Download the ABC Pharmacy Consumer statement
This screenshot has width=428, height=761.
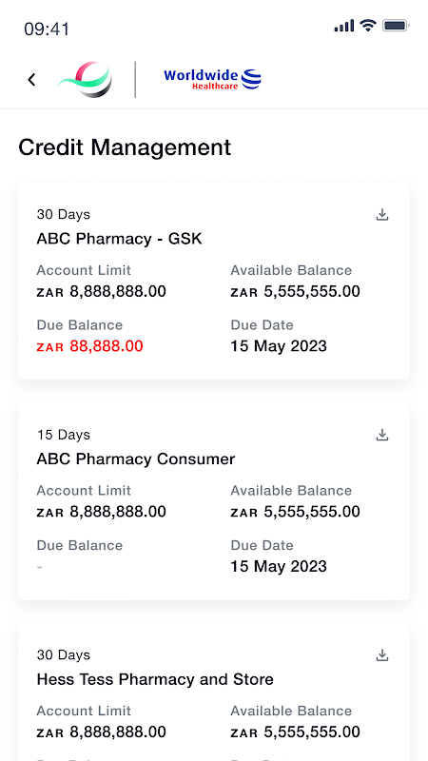tap(382, 435)
